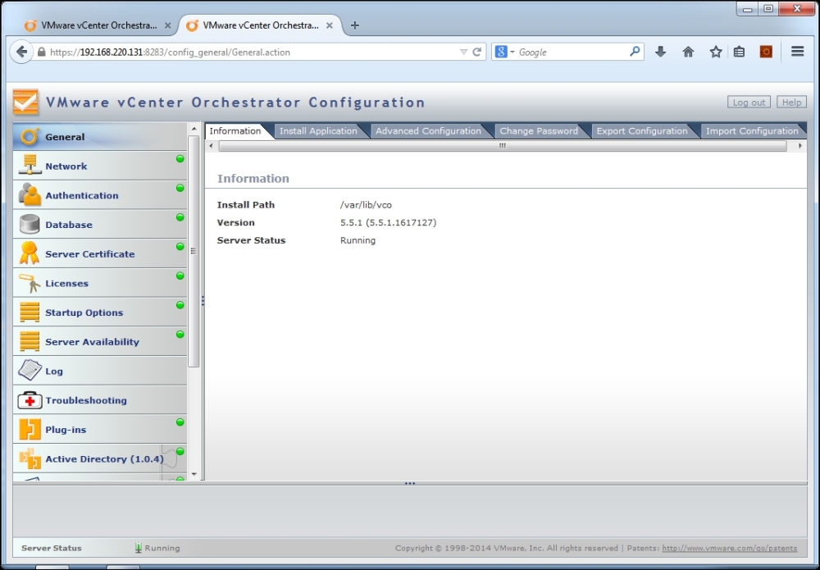Go to the browser home page

688,52
